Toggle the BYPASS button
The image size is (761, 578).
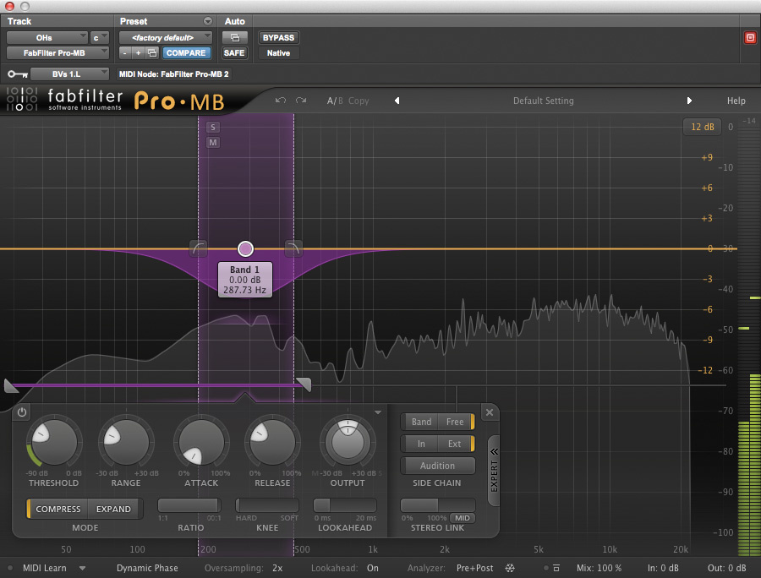click(x=278, y=38)
